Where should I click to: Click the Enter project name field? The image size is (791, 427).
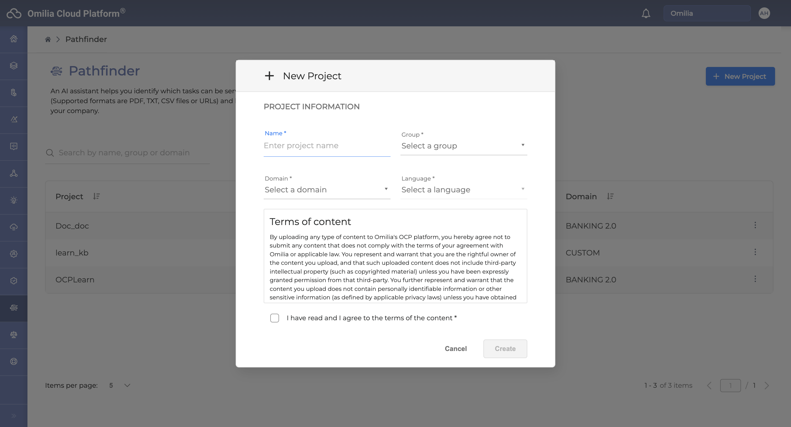pos(326,146)
